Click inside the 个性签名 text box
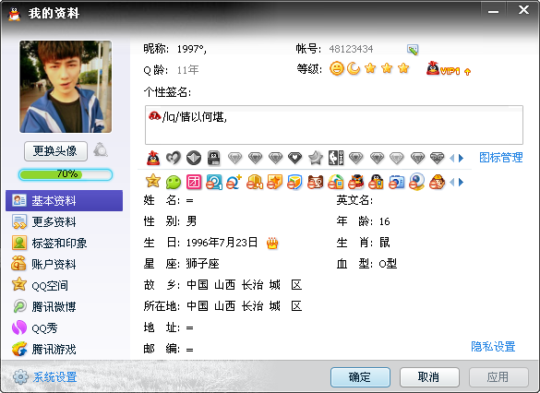 334,125
